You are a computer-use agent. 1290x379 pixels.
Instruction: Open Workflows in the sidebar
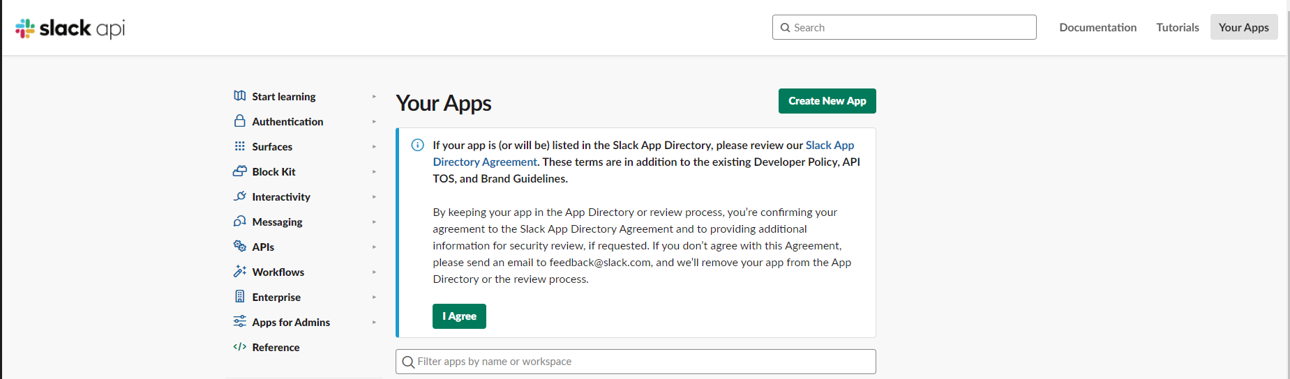point(278,272)
